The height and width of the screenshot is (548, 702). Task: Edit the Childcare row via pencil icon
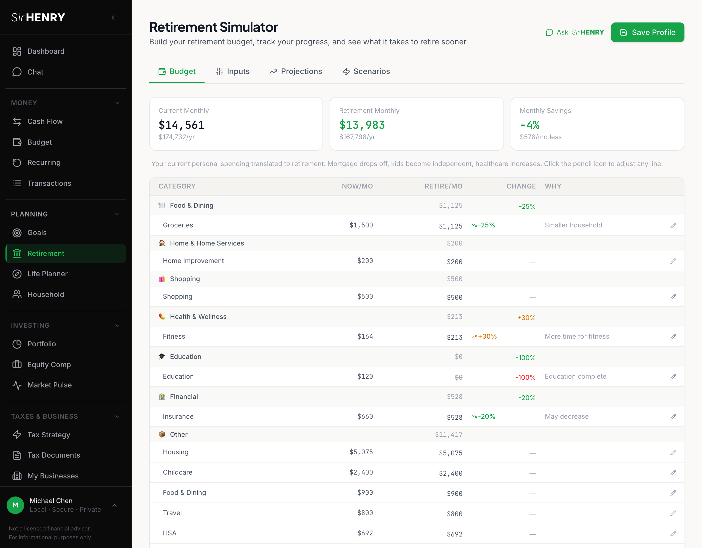[x=673, y=473]
